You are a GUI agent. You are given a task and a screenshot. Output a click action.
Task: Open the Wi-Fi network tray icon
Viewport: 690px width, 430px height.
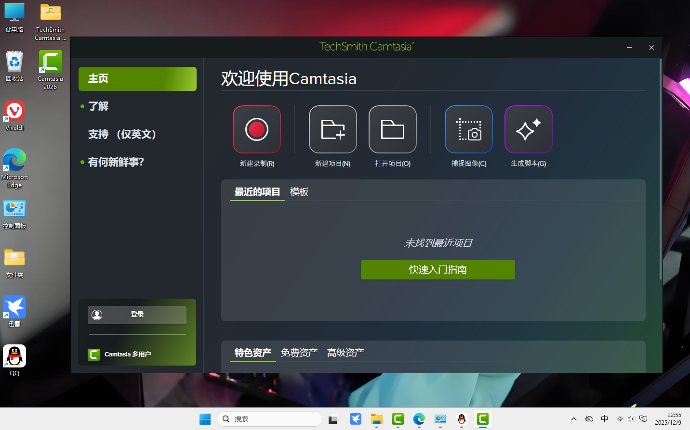point(620,419)
